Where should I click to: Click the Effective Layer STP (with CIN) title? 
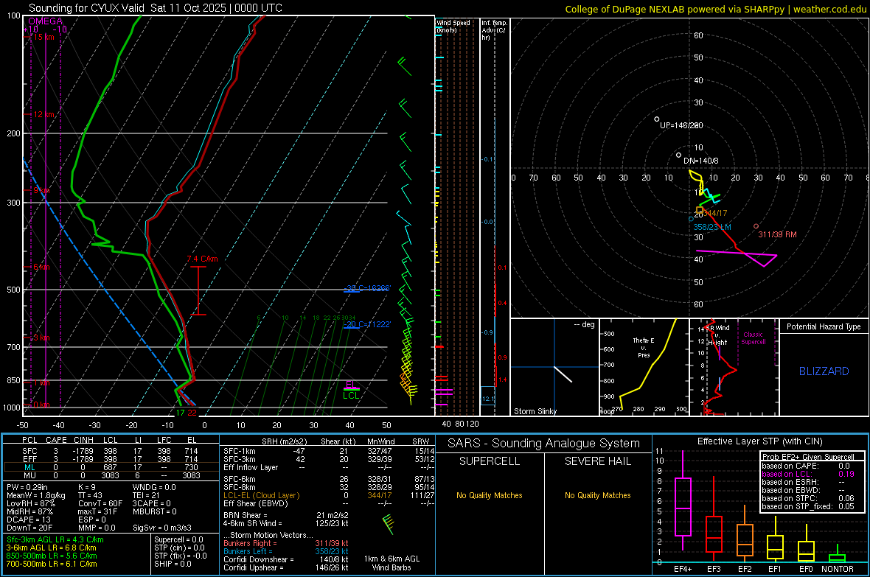click(x=759, y=441)
